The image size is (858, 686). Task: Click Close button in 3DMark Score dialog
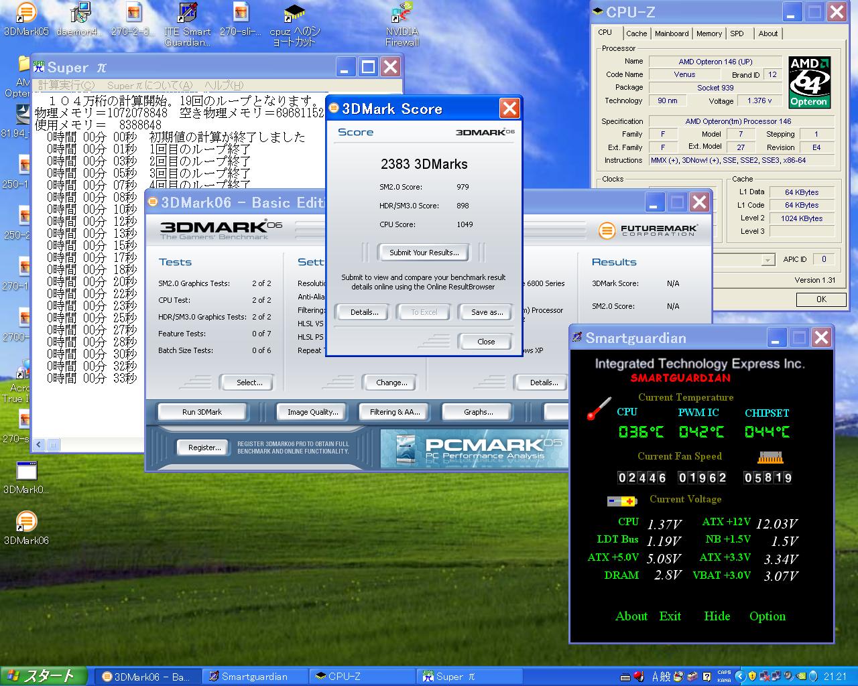click(486, 342)
